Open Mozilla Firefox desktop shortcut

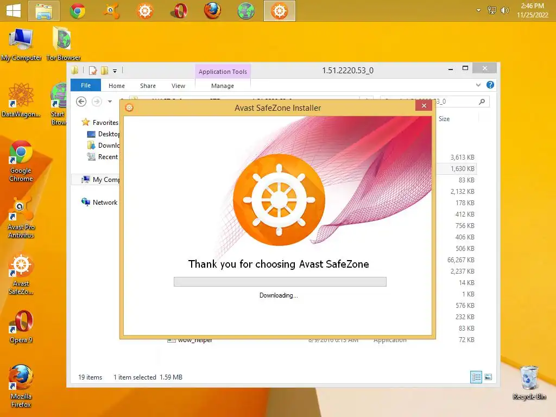tap(21, 386)
